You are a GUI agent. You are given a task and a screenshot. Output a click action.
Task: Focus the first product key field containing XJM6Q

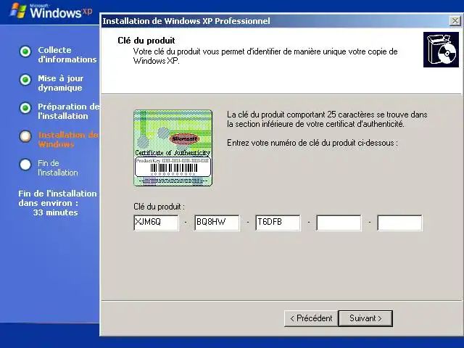pyautogui.click(x=157, y=223)
